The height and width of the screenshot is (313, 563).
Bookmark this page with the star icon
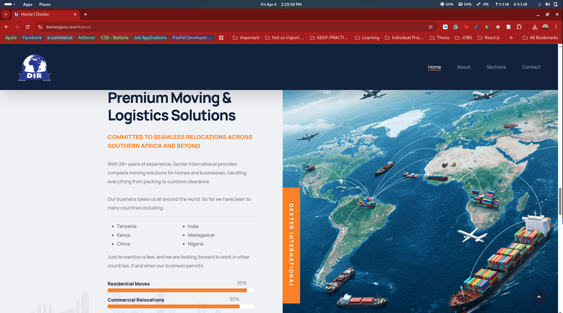pyautogui.click(x=430, y=27)
